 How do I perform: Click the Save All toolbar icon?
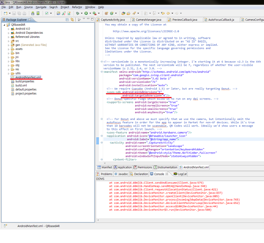tap(19, 13)
